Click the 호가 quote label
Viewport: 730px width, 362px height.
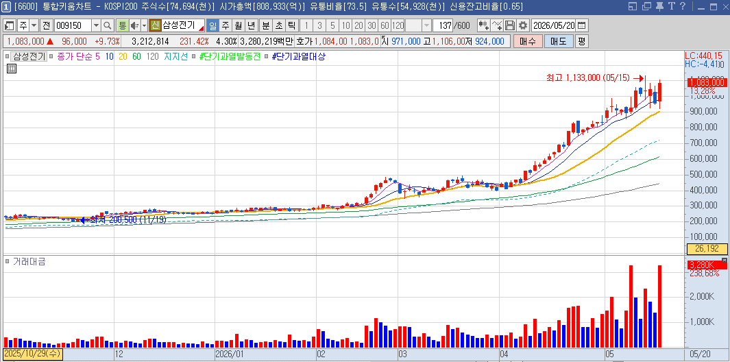coord(304,41)
